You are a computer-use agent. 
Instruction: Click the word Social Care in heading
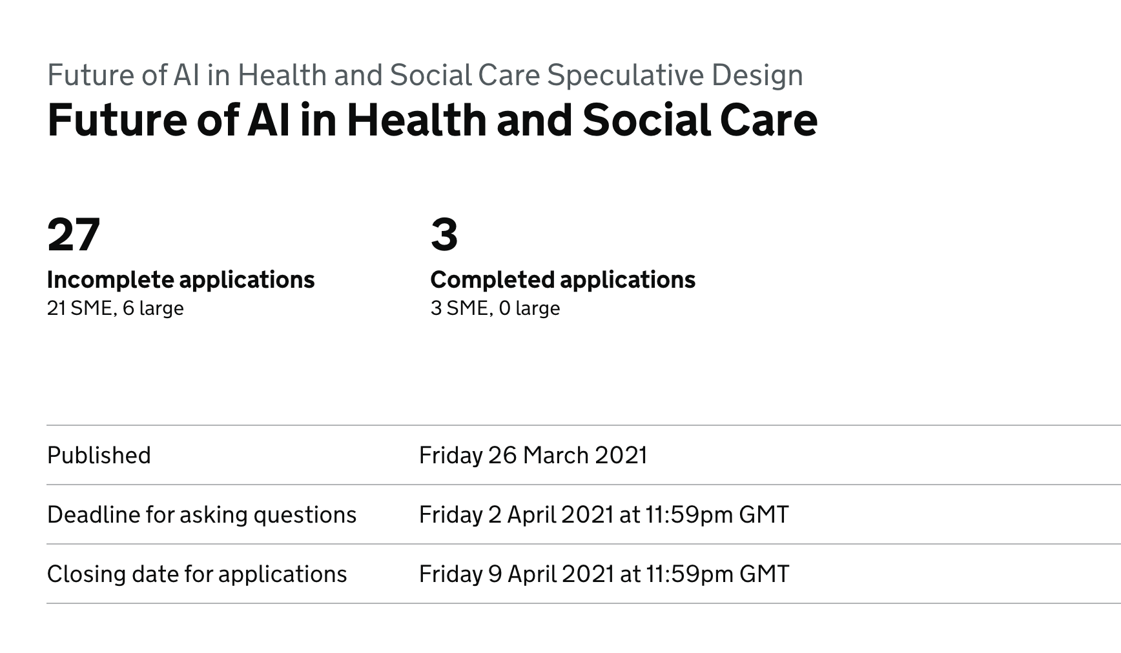point(700,121)
